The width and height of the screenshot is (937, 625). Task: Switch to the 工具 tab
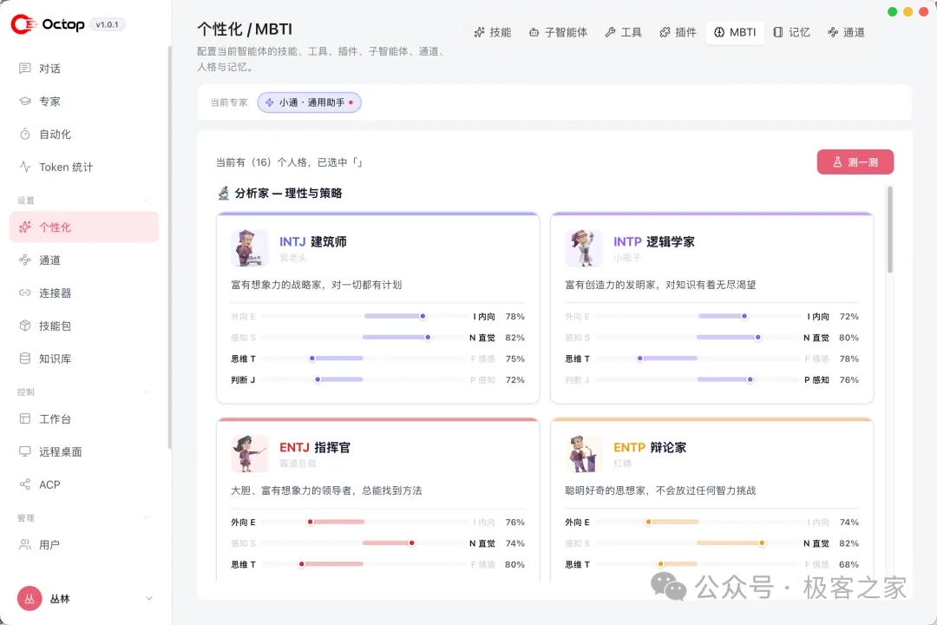(623, 32)
